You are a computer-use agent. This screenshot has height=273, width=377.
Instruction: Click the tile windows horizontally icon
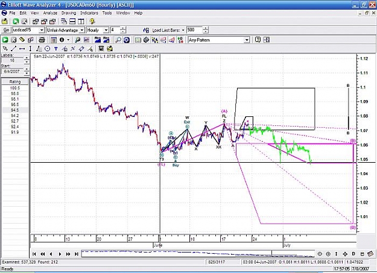coord(72,21)
